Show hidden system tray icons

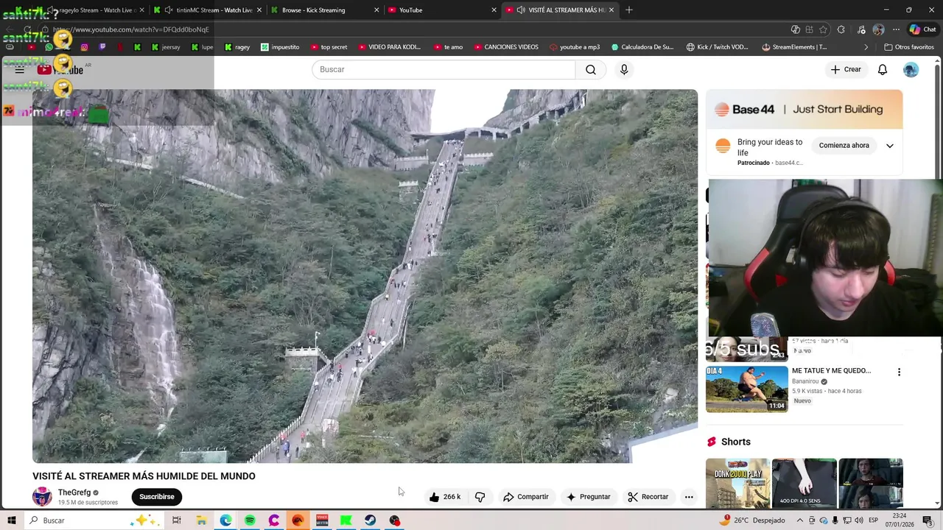[799, 520]
